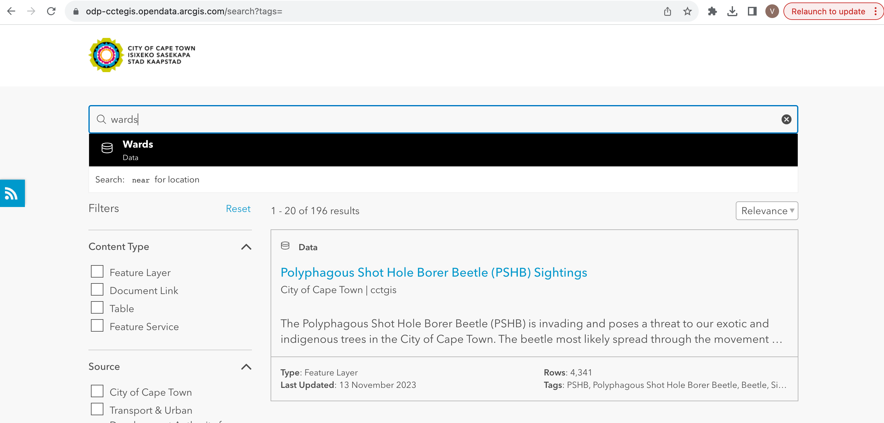This screenshot has height=423, width=884.
Task: Click the RSS feed icon
Action: point(11,194)
